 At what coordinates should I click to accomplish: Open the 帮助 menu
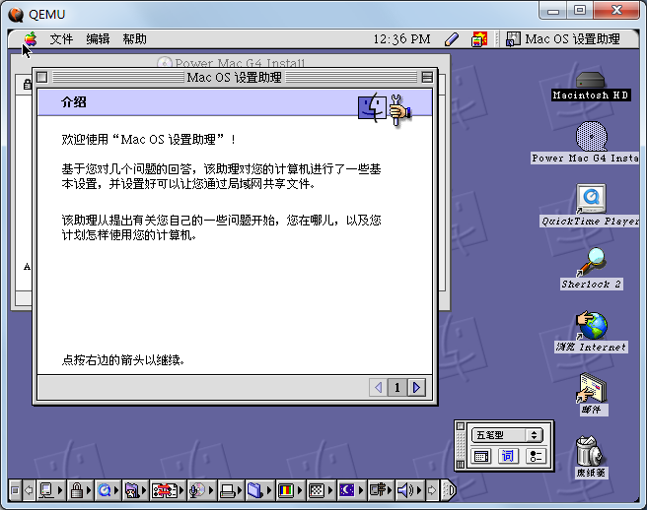coord(134,39)
